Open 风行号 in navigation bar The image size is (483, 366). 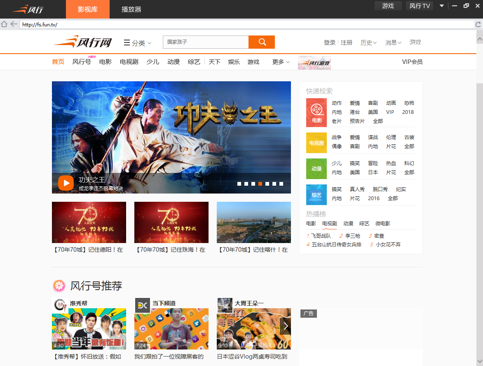(x=82, y=61)
